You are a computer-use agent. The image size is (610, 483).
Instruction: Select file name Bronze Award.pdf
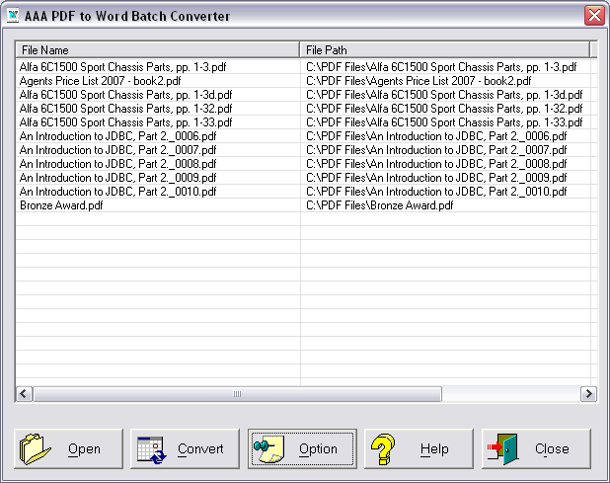[61, 205]
